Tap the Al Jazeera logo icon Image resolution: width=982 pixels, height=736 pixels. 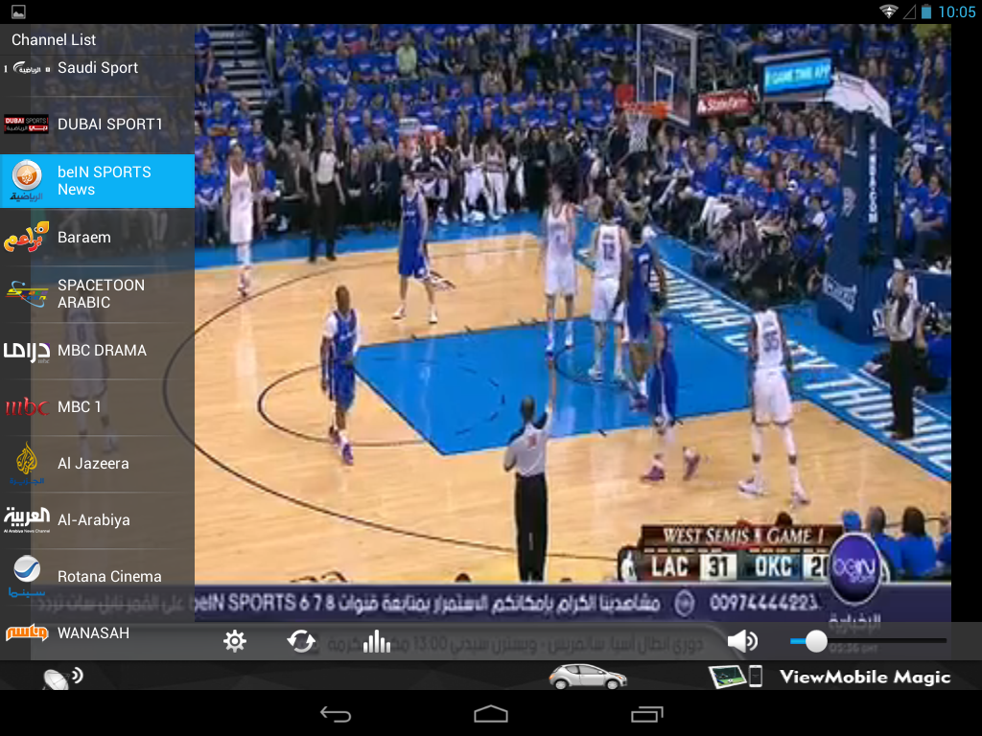click(27, 463)
